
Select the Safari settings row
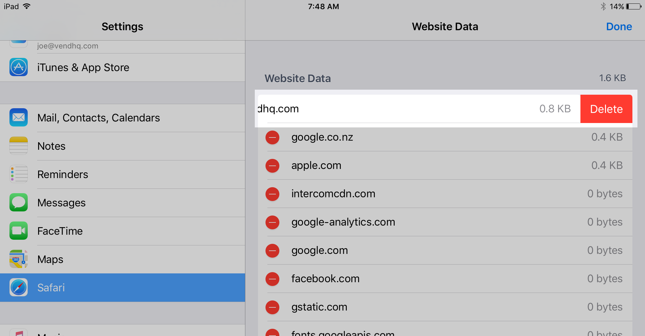[123, 288]
